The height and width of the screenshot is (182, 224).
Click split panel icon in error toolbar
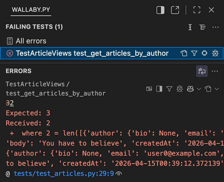pos(159,89)
